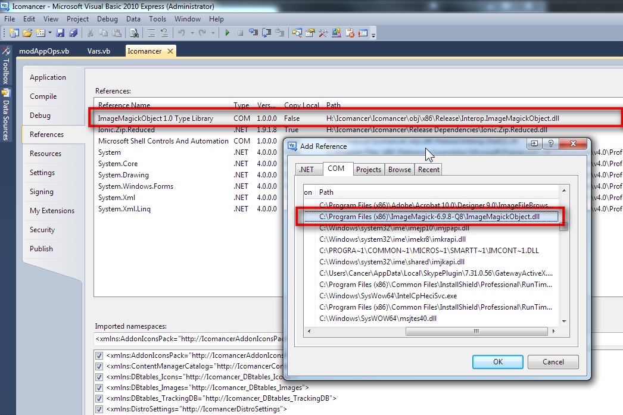
Task: Click the Step Into toolbar icon
Action: click(x=254, y=33)
